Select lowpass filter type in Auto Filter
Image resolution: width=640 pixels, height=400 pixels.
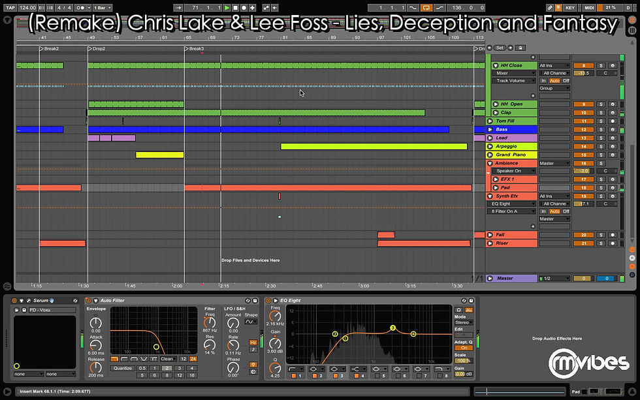114,359
